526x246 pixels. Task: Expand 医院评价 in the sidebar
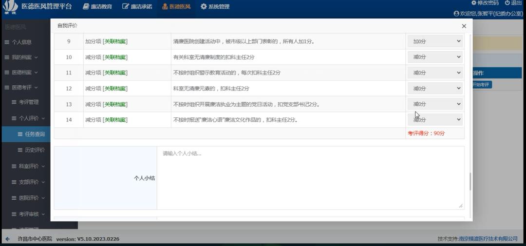click(29, 198)
